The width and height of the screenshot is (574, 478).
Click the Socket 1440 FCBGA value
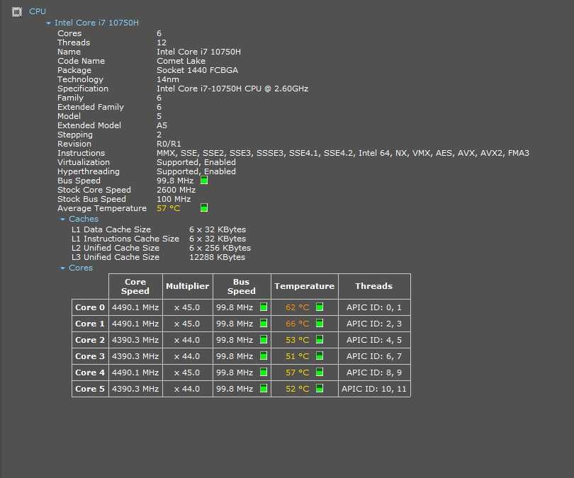(197, 70)
